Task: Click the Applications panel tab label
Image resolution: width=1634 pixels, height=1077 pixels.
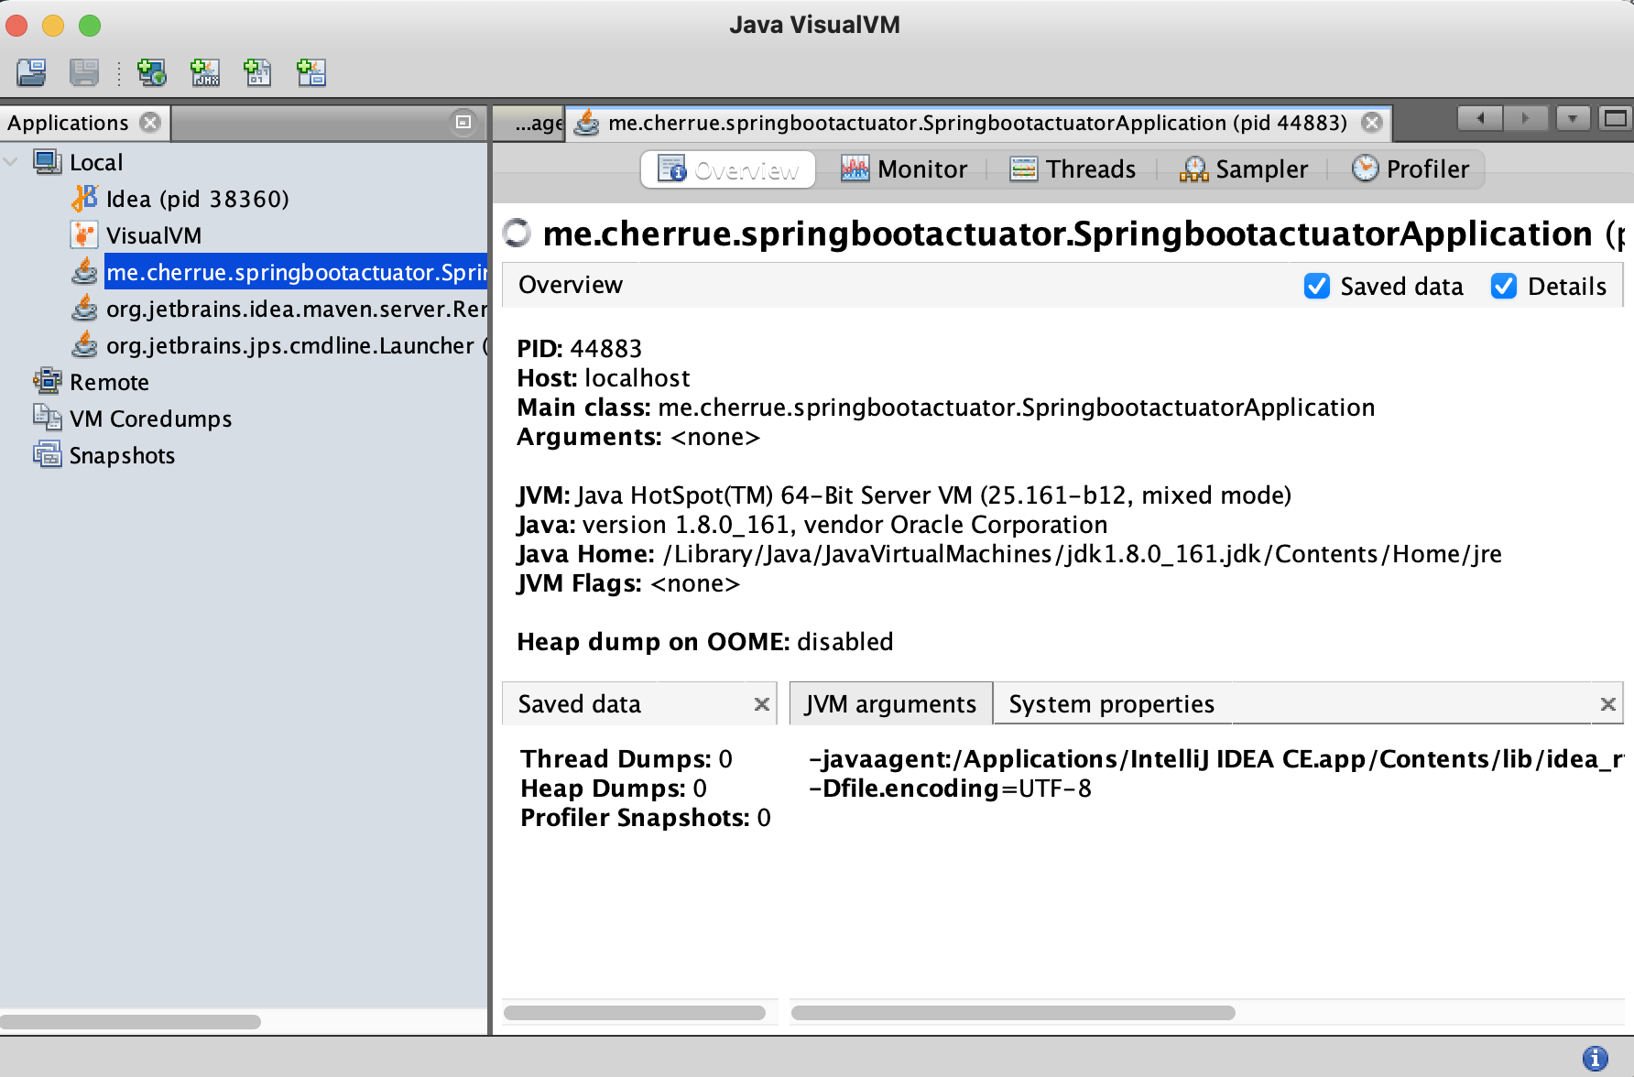Action: point(68,123)
